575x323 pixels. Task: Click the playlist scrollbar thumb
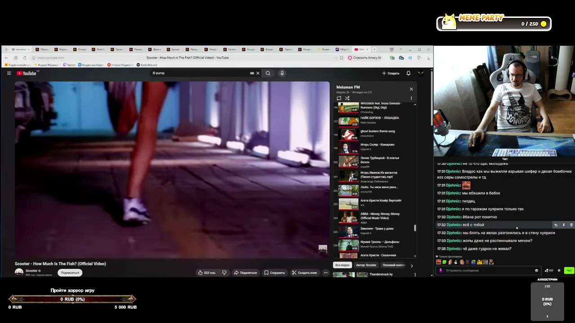415,228
